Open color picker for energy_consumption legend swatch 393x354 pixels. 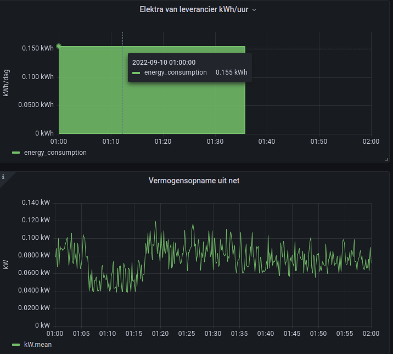point(16,153)
